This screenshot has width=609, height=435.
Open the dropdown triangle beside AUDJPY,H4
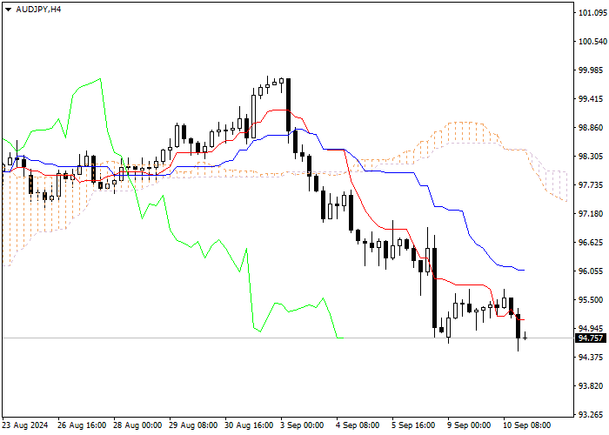pyautogui.click(x=9, y=10)
